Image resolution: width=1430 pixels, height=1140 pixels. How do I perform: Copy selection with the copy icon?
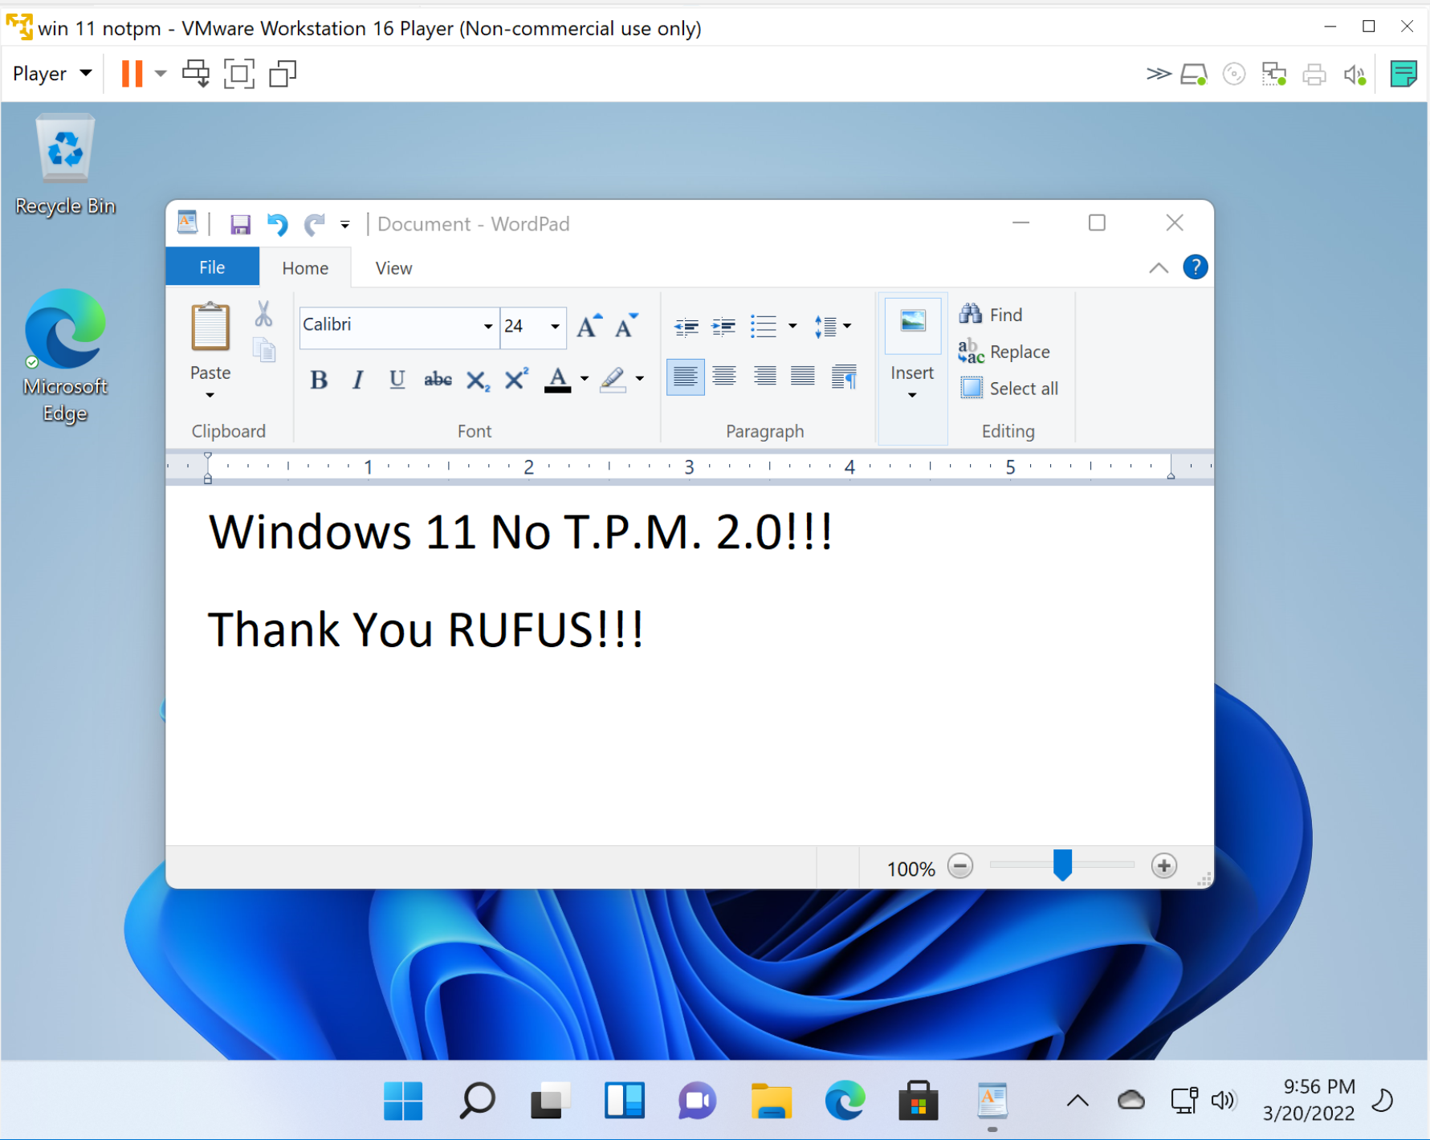point(264,350)
